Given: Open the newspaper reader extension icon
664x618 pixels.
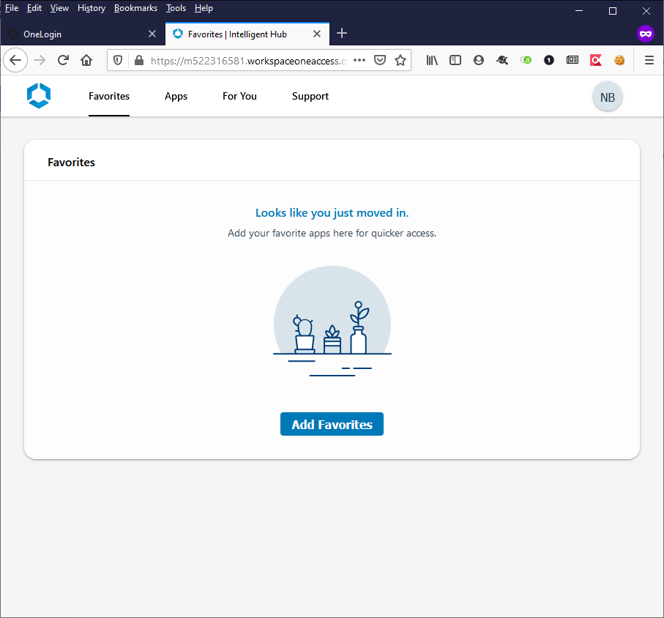Looking at the screenshot, I should pos(572,60).
